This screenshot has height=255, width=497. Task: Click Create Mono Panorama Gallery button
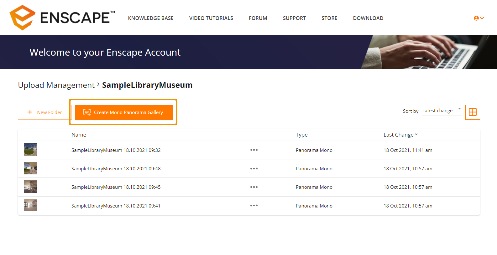pos(124,112)
